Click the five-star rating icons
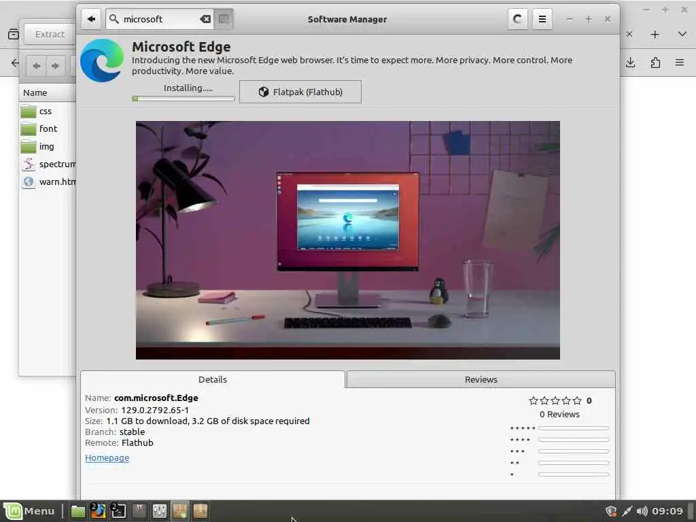696x522 pixels. click(555, 401)
